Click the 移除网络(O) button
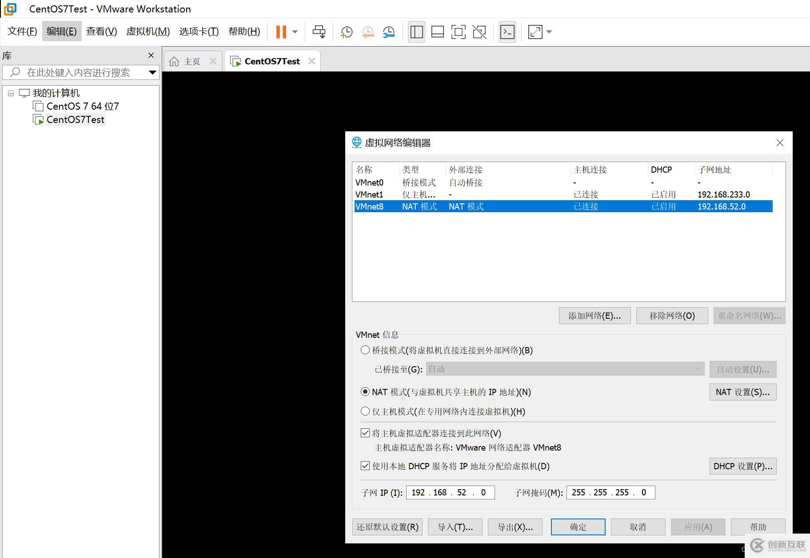This screenshot has height=558, width=810. click(672, 316)
